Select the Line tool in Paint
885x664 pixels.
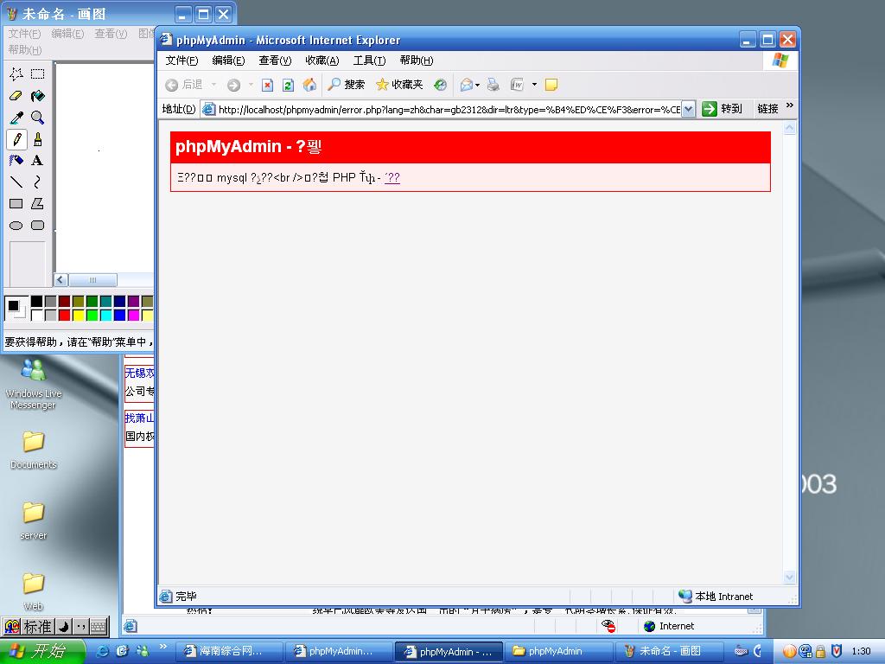[x=16, y=182]
